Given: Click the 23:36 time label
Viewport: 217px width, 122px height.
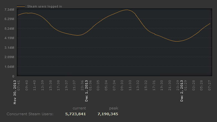Looking at the screenshot, I should [82, 85].
